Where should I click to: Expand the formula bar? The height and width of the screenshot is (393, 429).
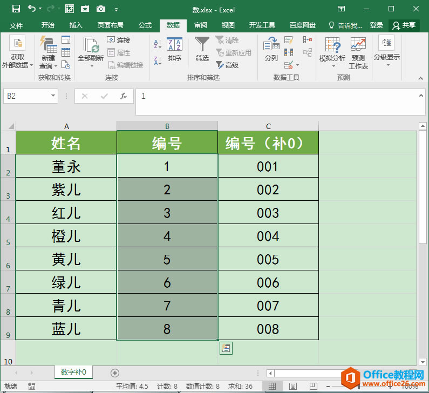click(x=421, y=96)
